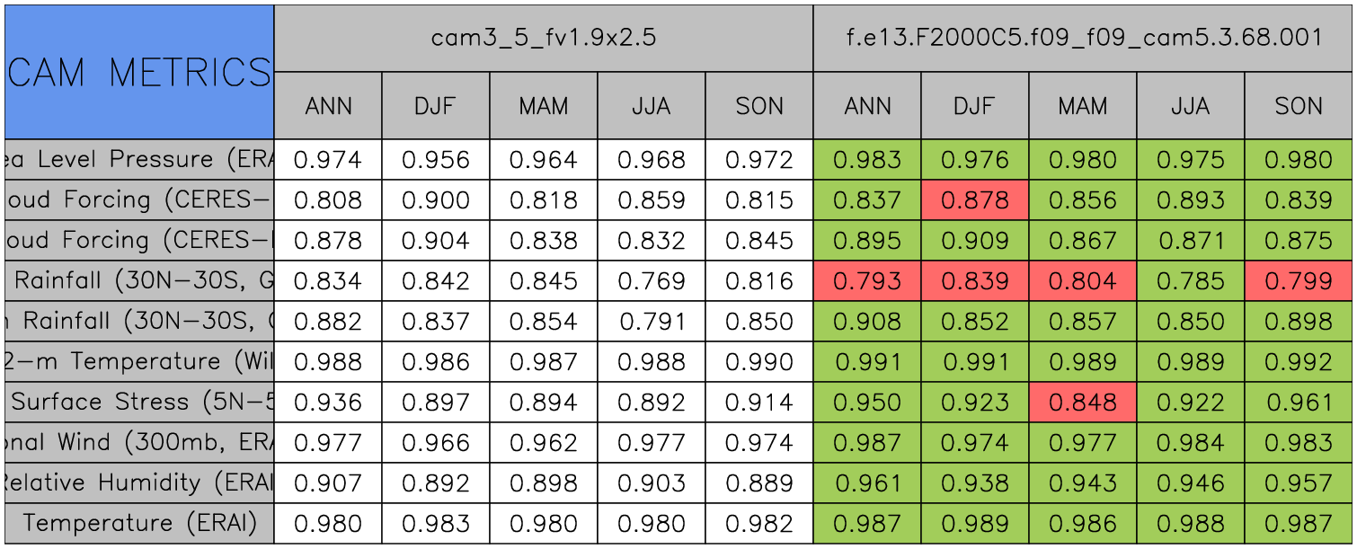Click the green cell showing 0.992

1299,361
